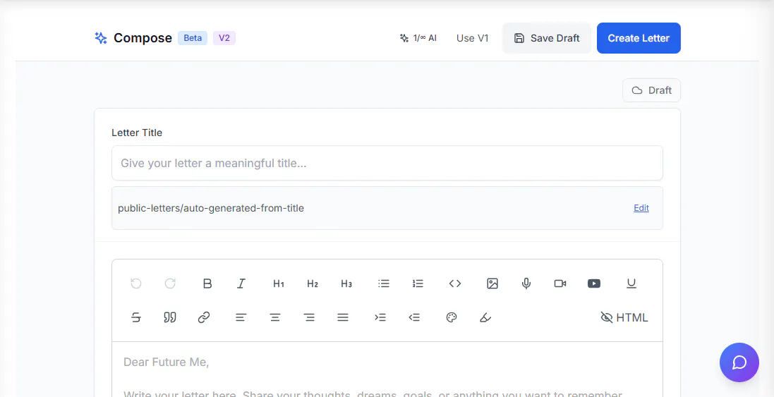Insert a code block
Viewport: 774px width, 397px height.
455,283
